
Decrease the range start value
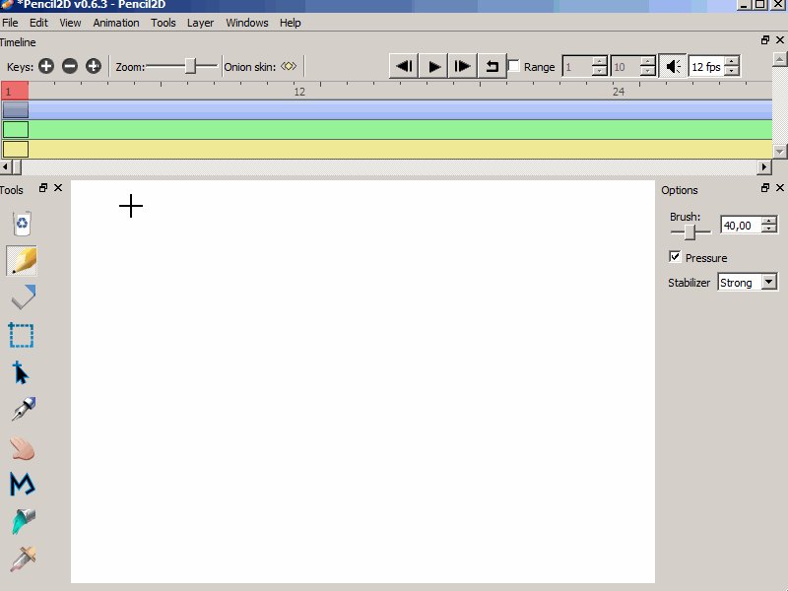pyautogui.click(x=599, y=71)
